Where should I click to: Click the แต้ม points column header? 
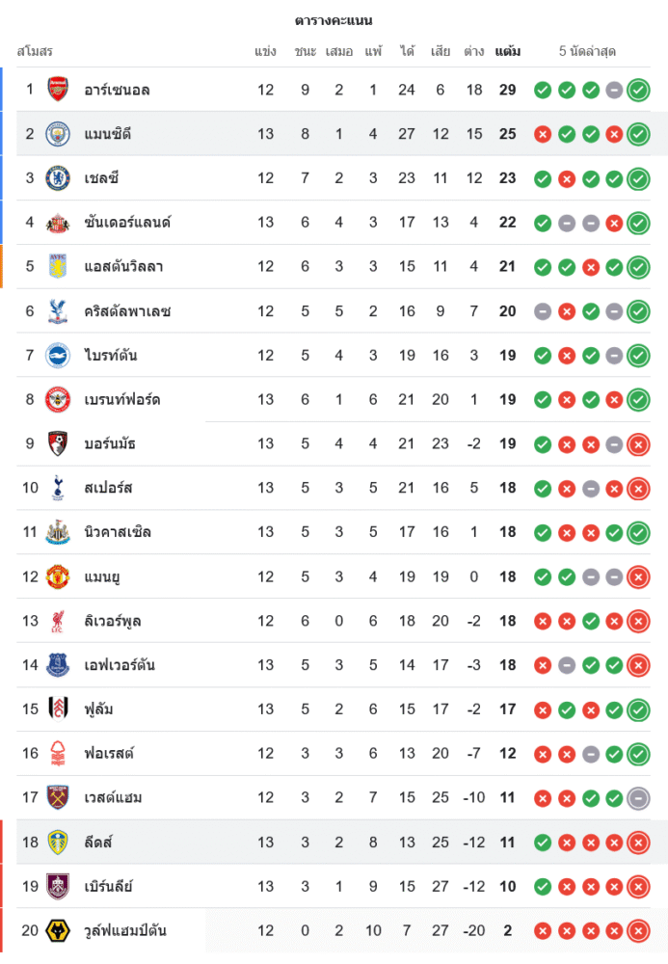point(508,51)
